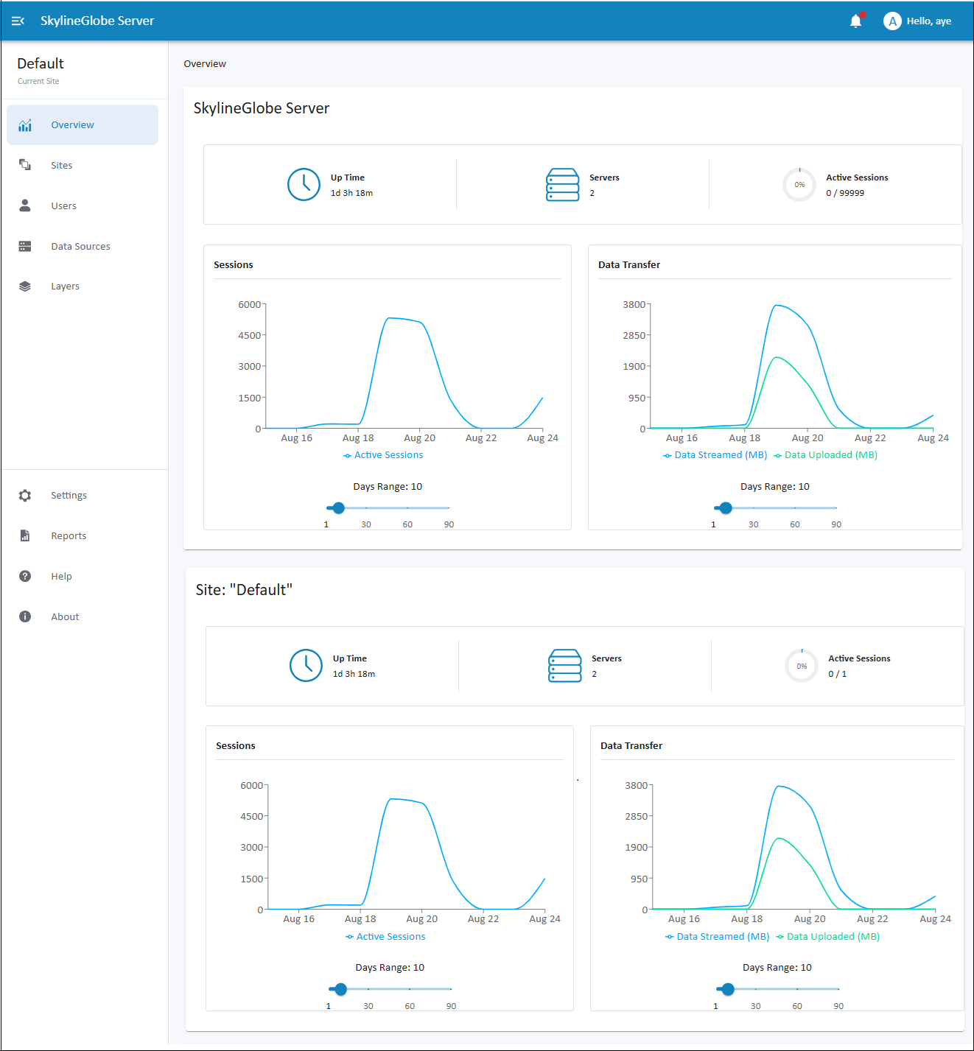Image resolution: width=974 pixels, height=1051 pixels.
Task: Open the Settings gear icon
Action: 25,496
